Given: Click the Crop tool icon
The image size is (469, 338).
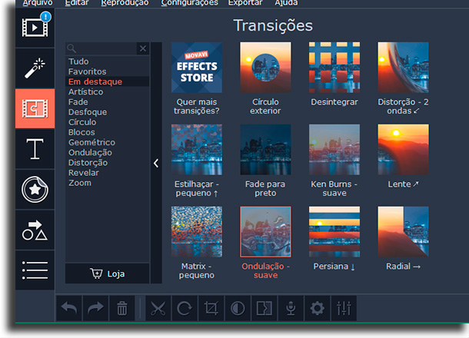Looking at the screenshot, I should (211, 308).
